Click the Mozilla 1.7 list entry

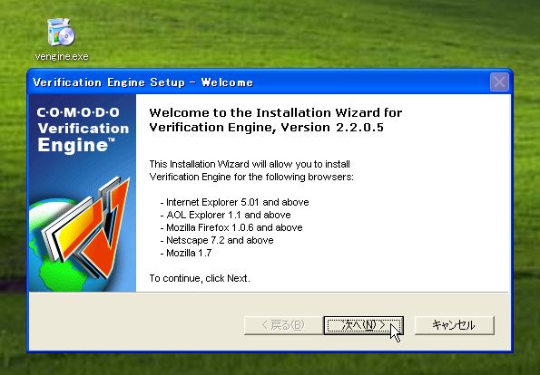[x=186, y=253]
